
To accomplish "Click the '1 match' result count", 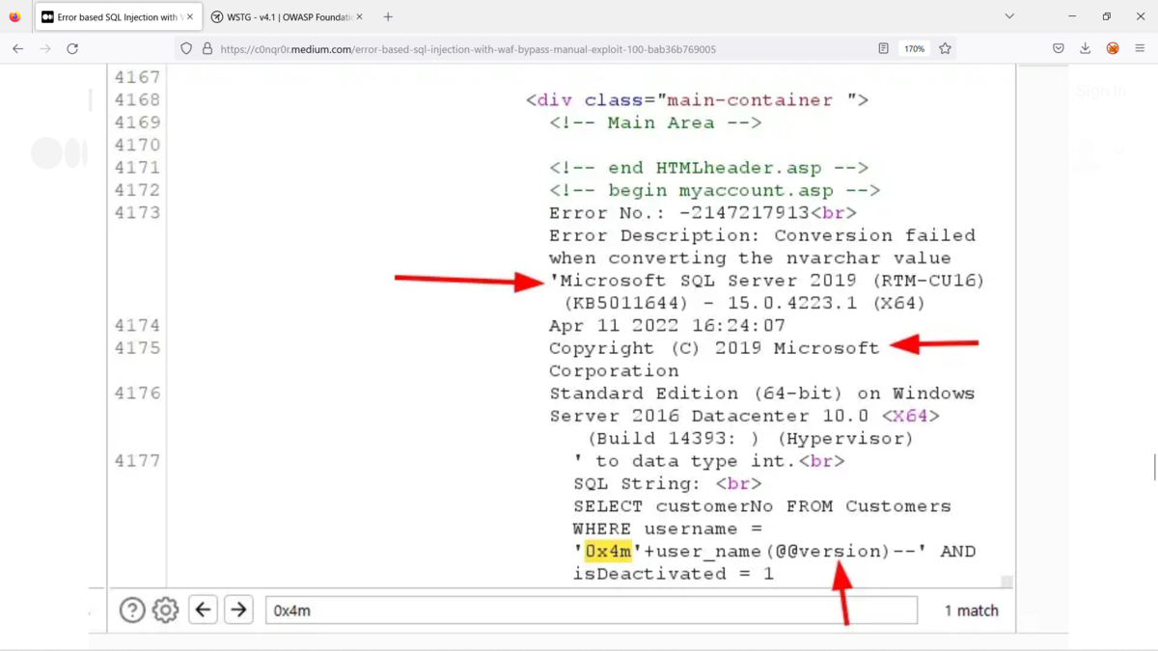I will [x=971, y=610].
